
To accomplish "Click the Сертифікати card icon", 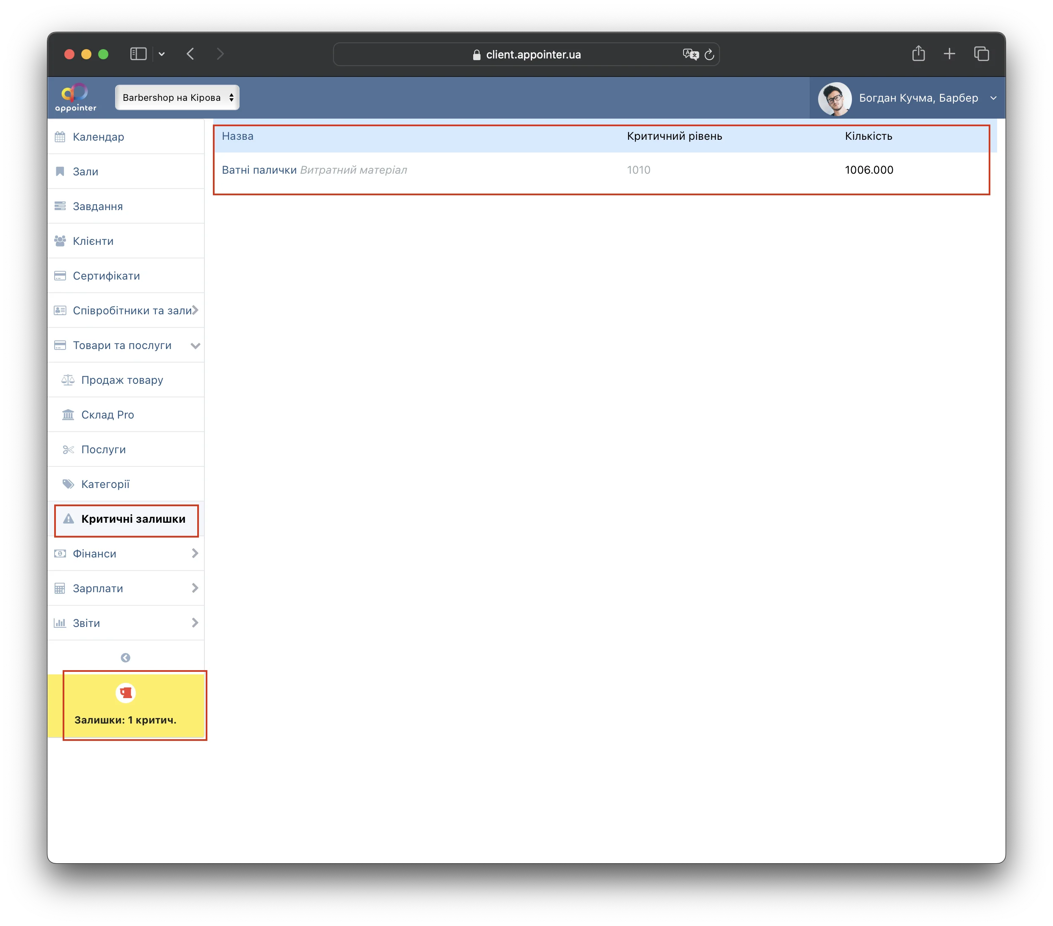I will tap(60, 276).
